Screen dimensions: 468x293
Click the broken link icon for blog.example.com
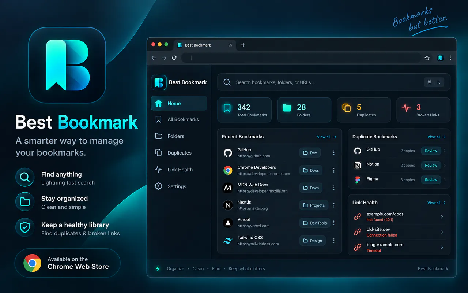[x=358, y=248]
